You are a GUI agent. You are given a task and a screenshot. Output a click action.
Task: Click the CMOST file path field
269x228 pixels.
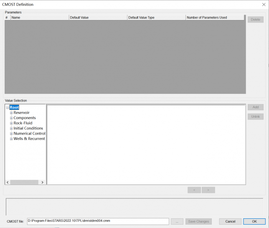tap(98, 221)
